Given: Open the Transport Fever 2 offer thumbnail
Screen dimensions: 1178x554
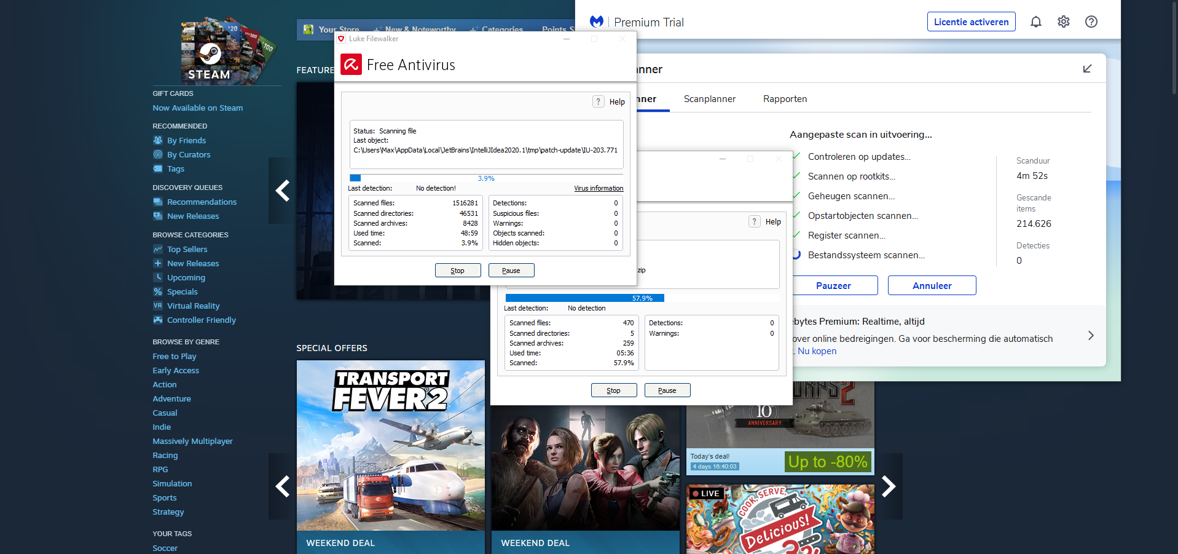Looking at the screenshot, I should tap(390, 445).
